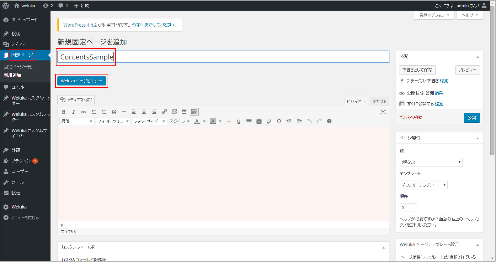
Task: Click the ContentsSample title input field
Action: click(223, 57)
